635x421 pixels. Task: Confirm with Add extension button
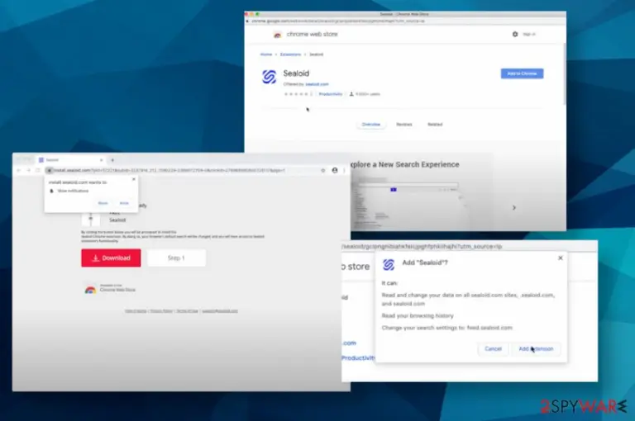pyautogui.click(x=536, y=348)
